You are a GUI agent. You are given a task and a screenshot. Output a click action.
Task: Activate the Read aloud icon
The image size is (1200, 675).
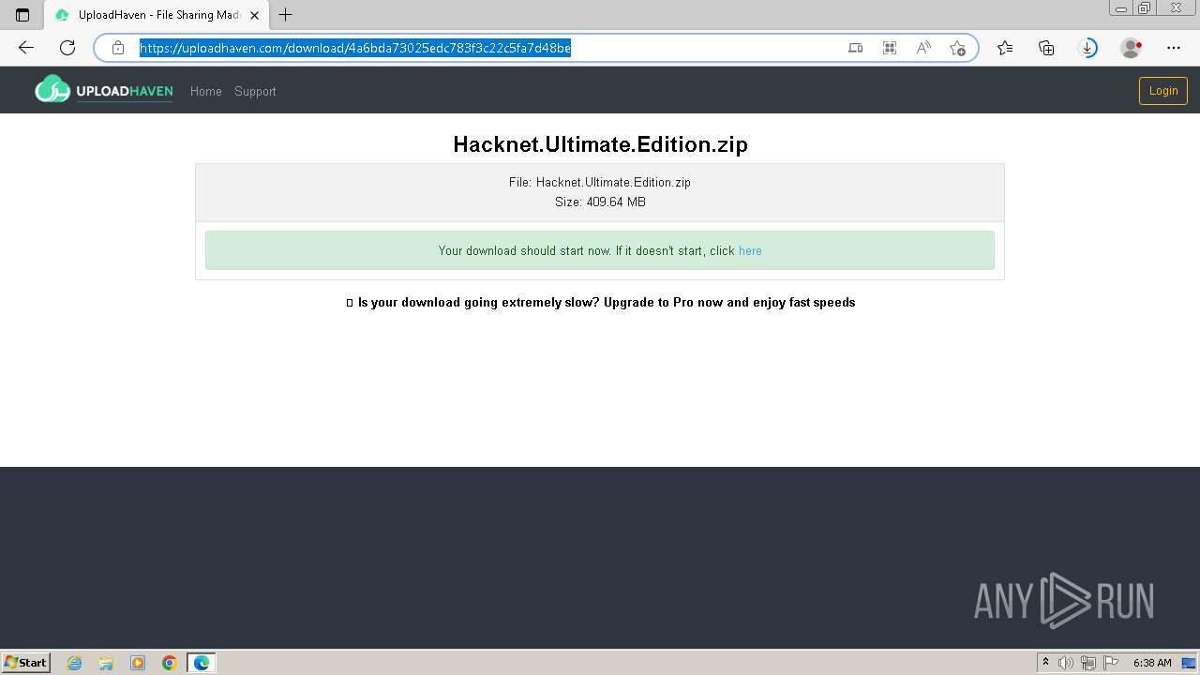tap(923, 48)
